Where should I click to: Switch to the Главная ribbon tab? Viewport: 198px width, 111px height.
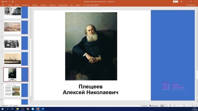(x=10, y=5)
